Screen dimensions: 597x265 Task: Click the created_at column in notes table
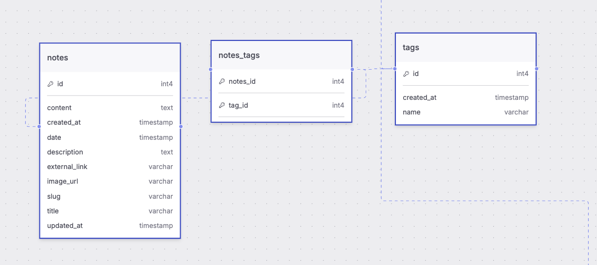click(110, 122)
